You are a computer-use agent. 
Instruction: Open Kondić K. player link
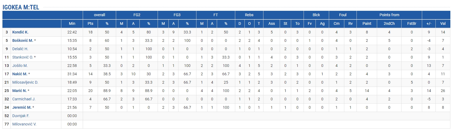point(20,32)
